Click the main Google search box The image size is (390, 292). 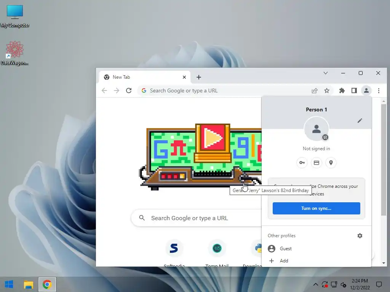tap(197, 218)
